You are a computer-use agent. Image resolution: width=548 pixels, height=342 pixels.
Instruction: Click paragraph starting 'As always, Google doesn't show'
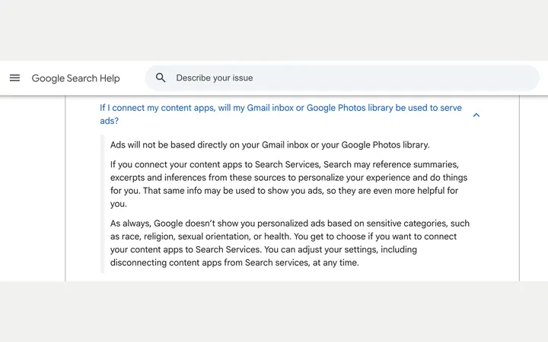290,243
